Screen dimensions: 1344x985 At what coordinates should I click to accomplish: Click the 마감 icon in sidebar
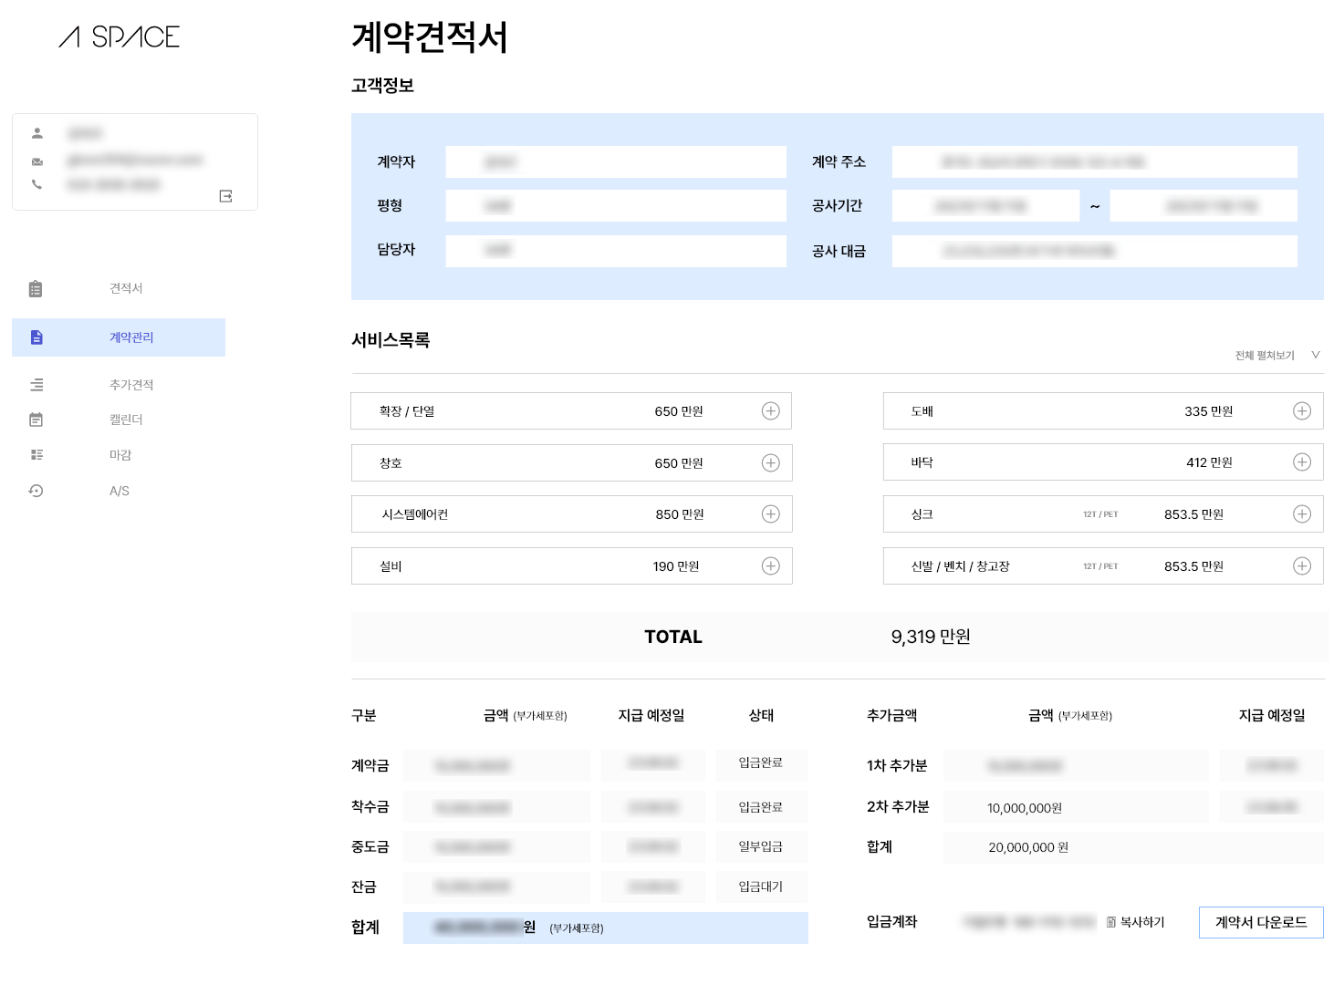coord(36,454)
